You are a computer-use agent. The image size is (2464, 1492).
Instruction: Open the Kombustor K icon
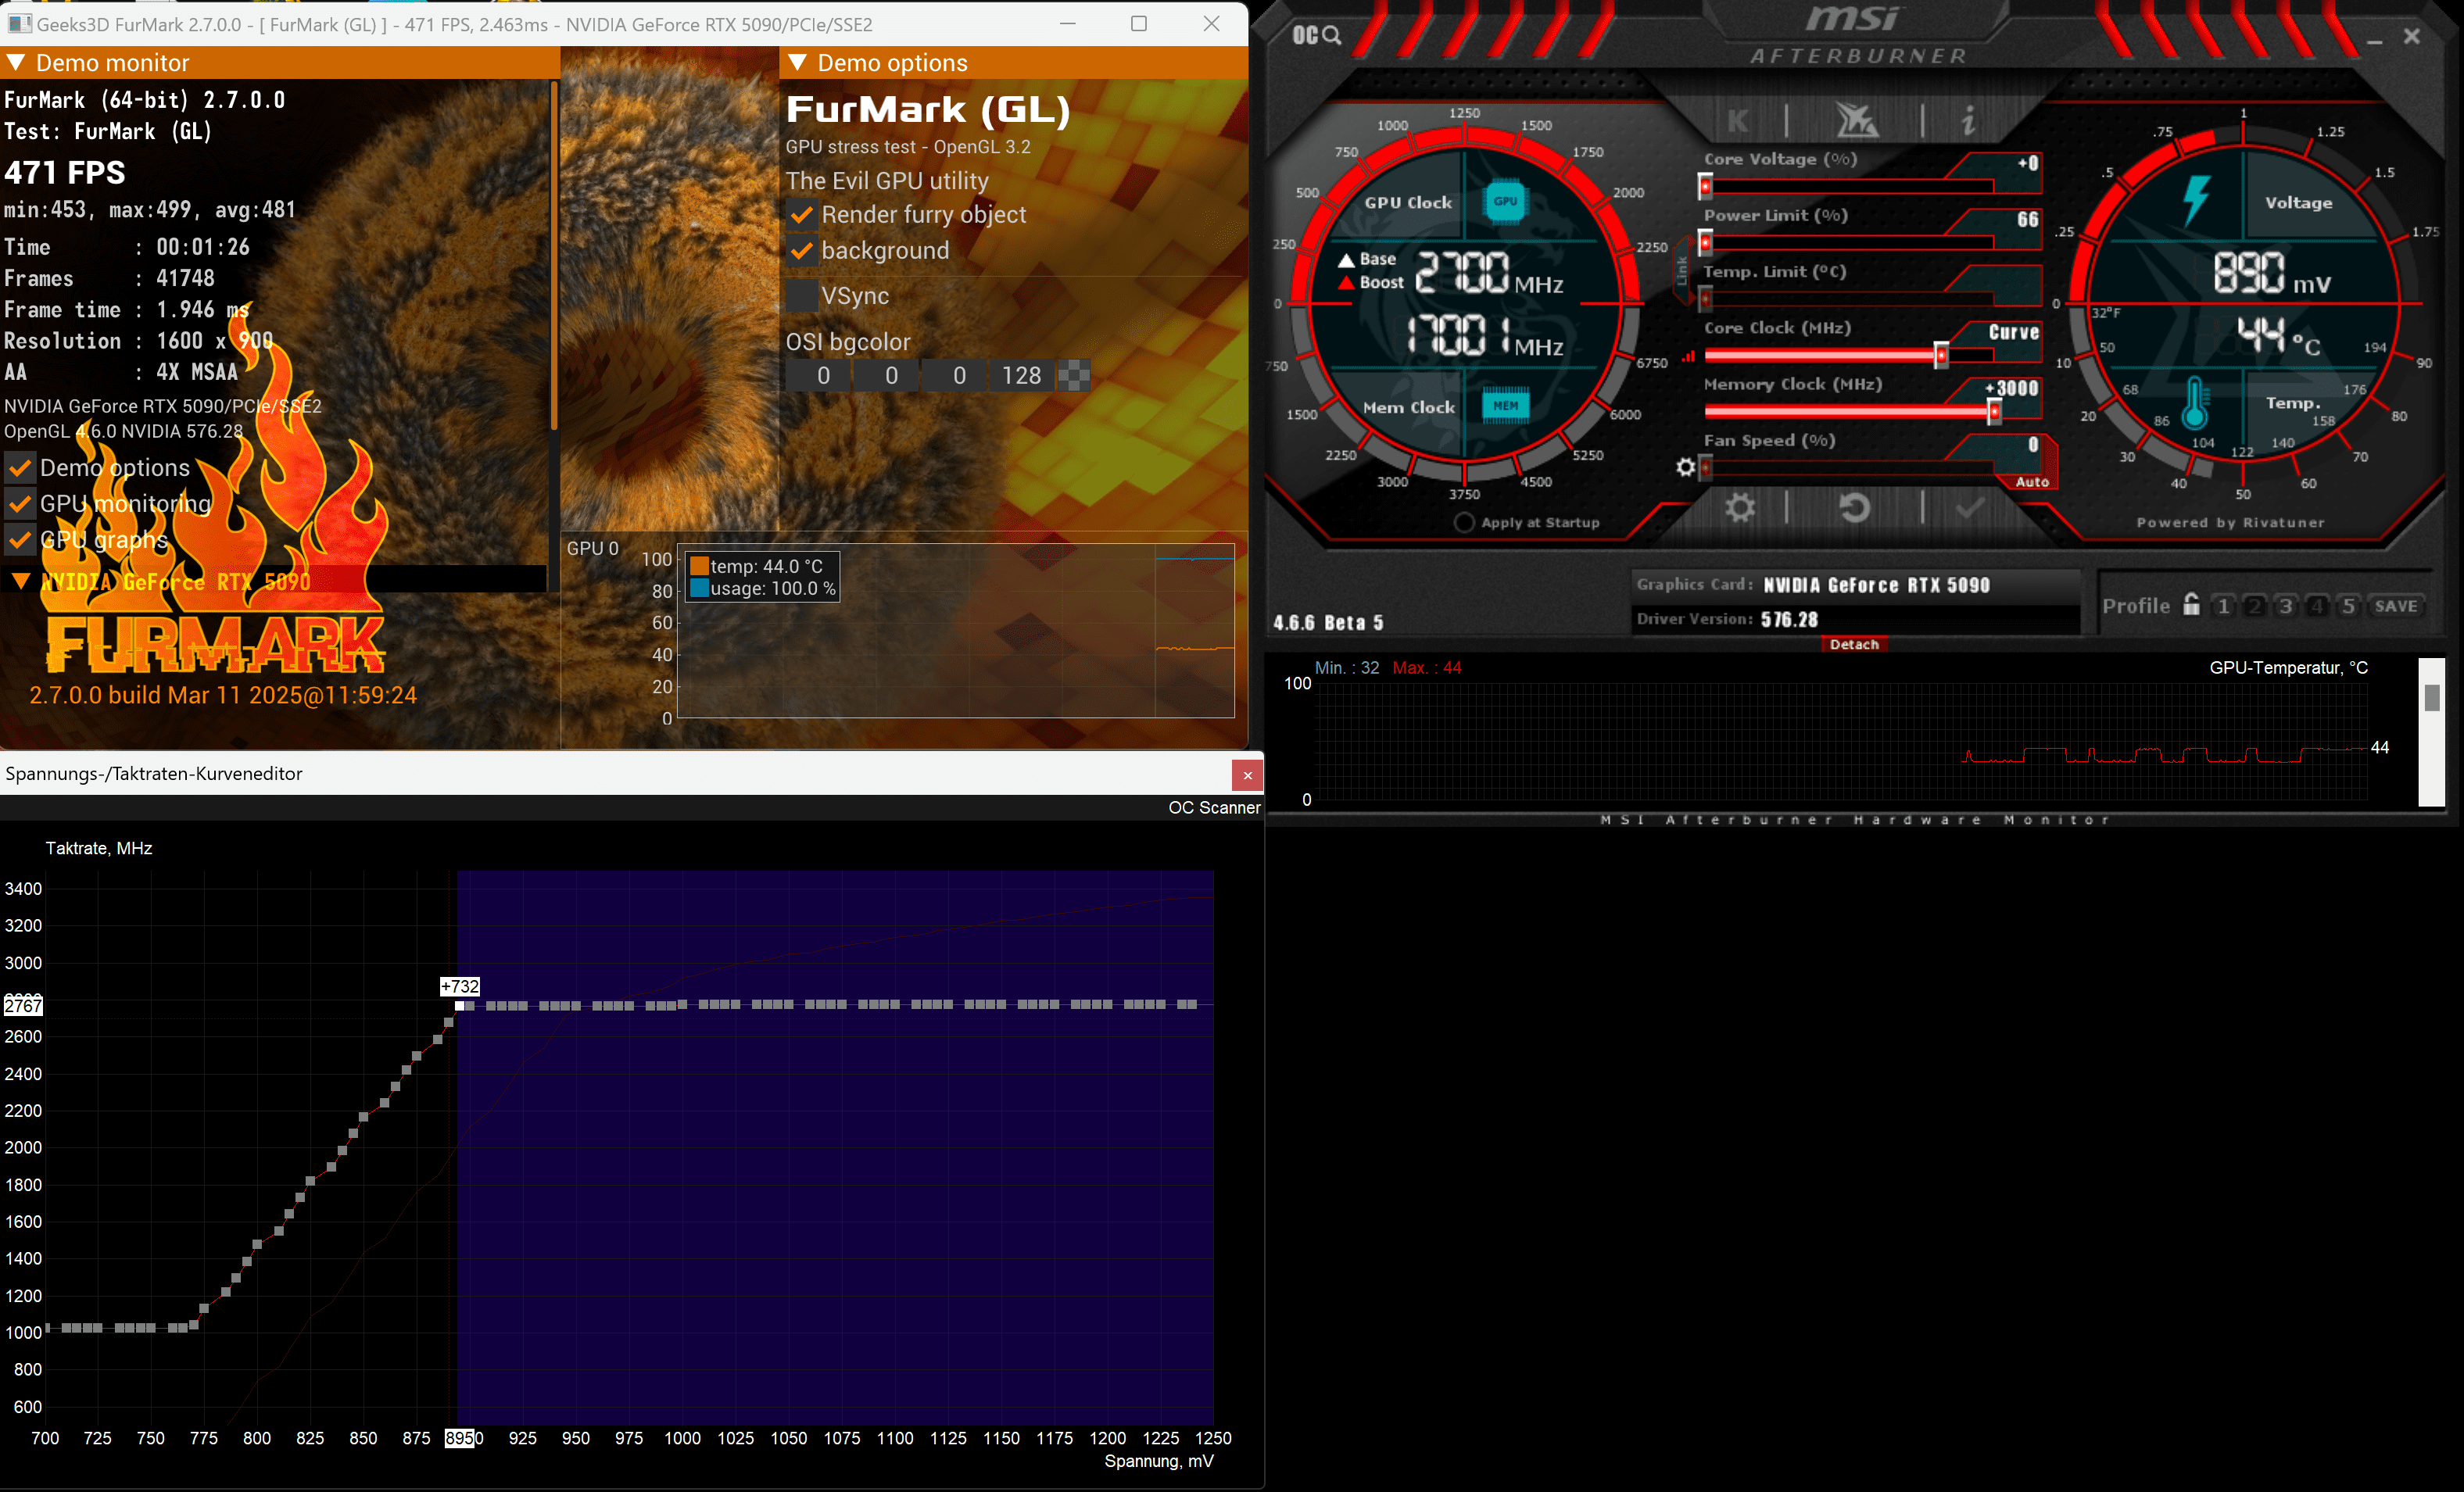1738,122
